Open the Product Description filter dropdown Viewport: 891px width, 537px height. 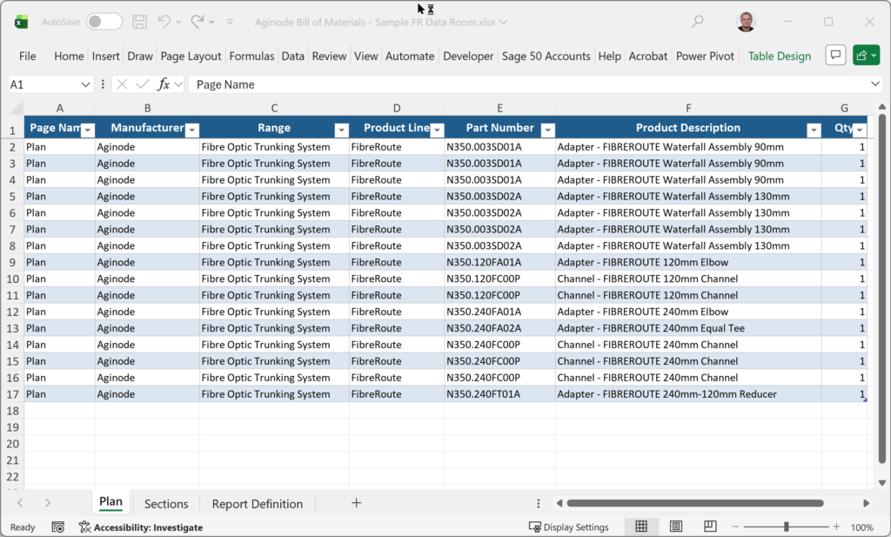[x=814, y=131]
